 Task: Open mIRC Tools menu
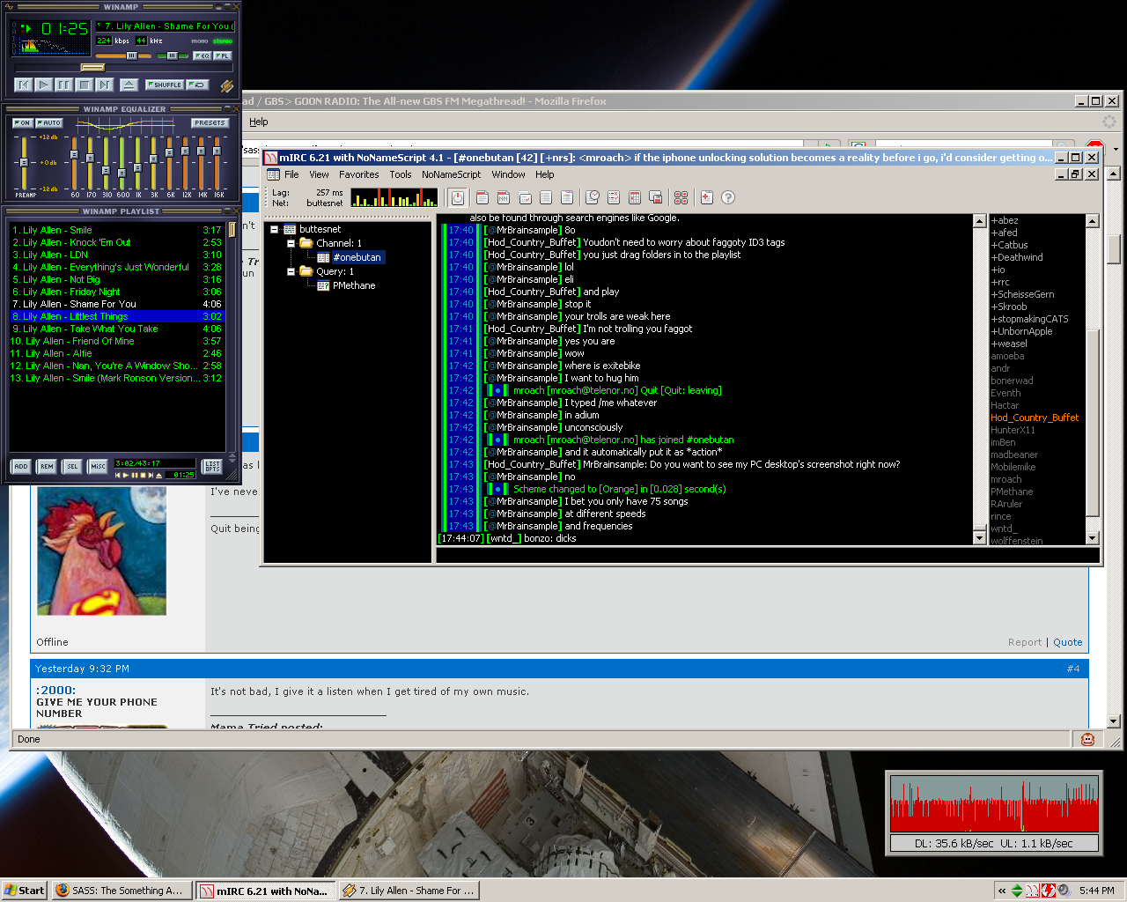[x=401, y=174]
